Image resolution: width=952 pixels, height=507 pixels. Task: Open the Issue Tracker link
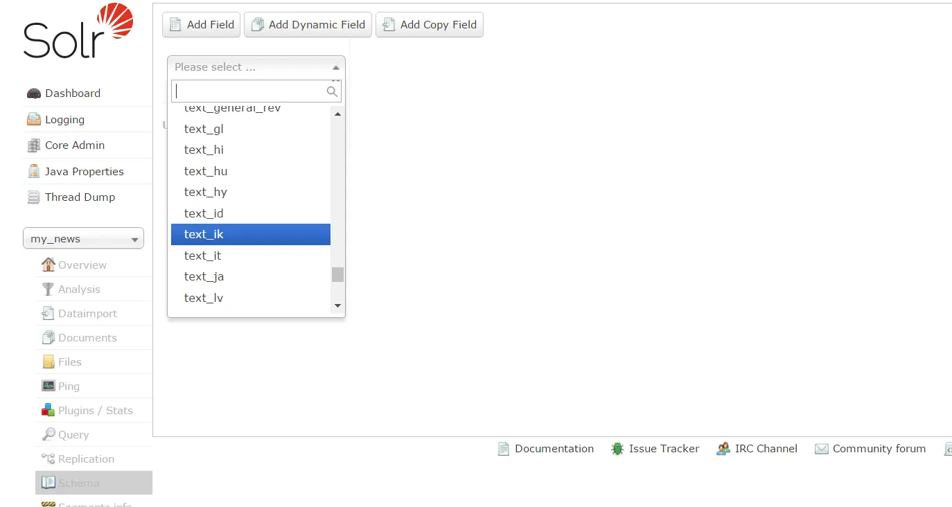(664, 449)
